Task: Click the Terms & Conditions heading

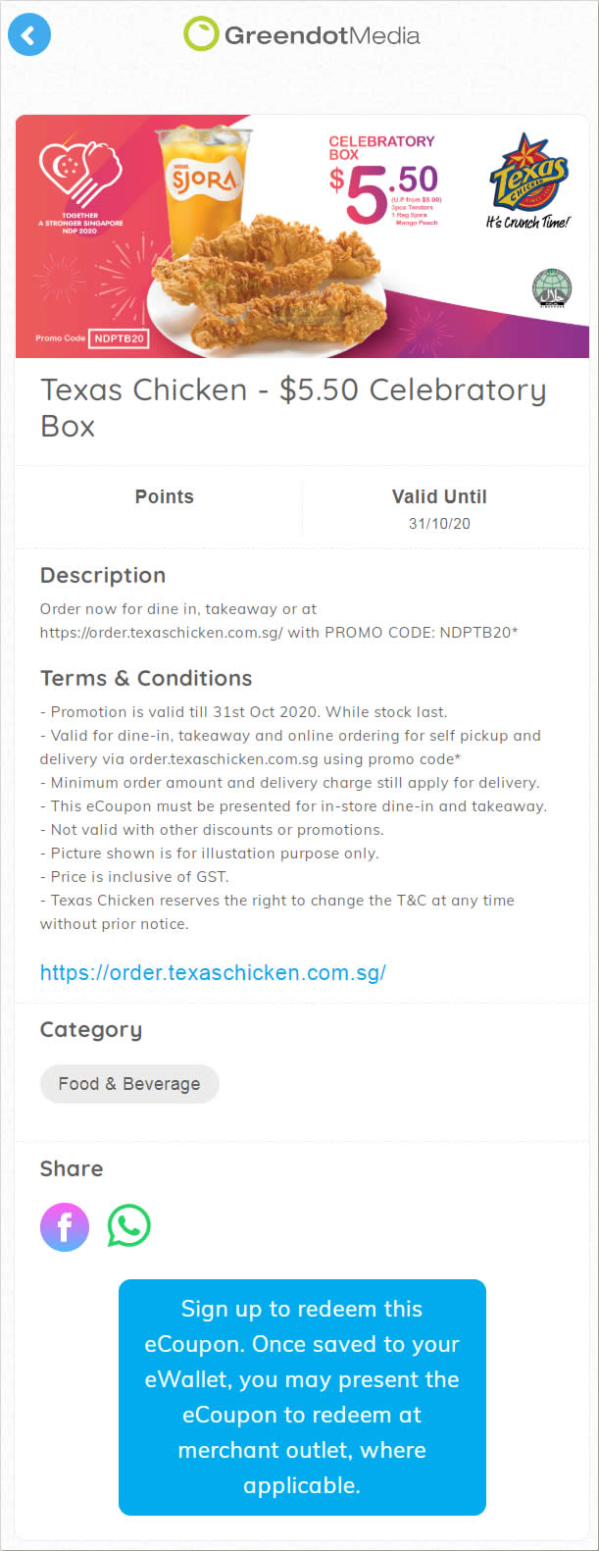Action: point(146,678)
